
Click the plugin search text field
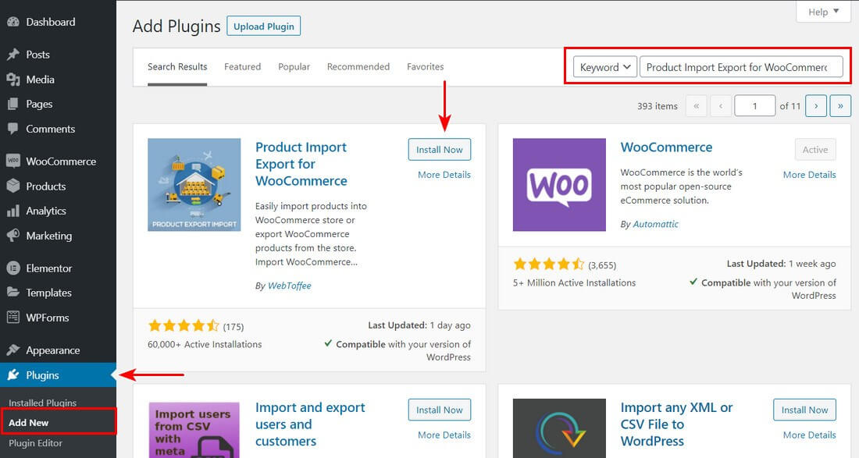tap(740, 67)
